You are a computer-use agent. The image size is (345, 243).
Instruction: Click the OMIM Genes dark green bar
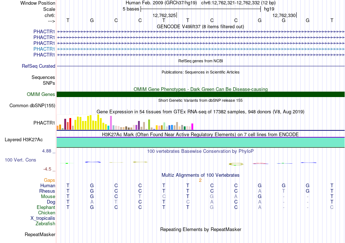[x=200, y=94]
